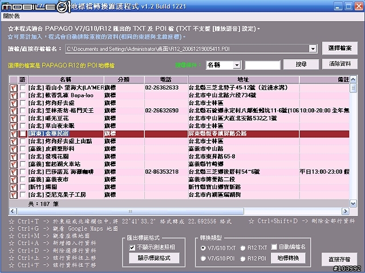Select R12 POI conversion type
The height and width of the screenshot is (273, 365).
pos(243,259)
